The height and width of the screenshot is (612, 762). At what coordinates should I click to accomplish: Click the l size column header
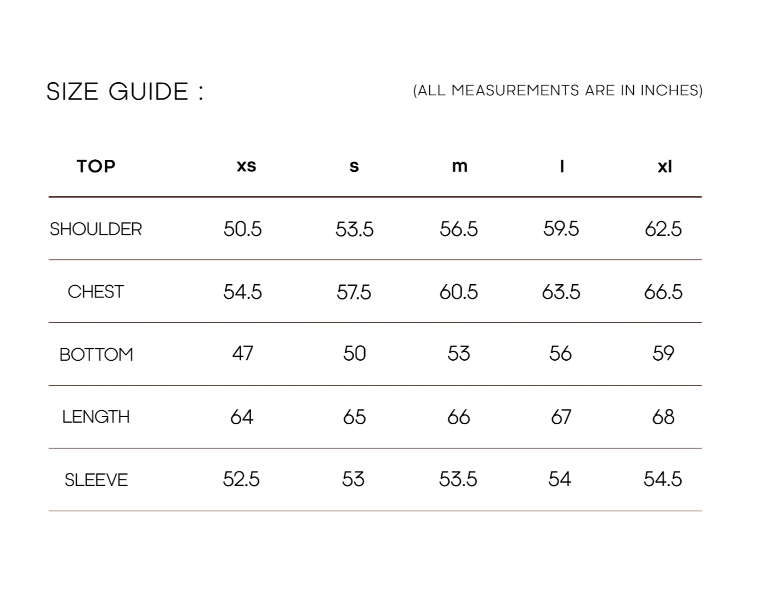[562, 166]
